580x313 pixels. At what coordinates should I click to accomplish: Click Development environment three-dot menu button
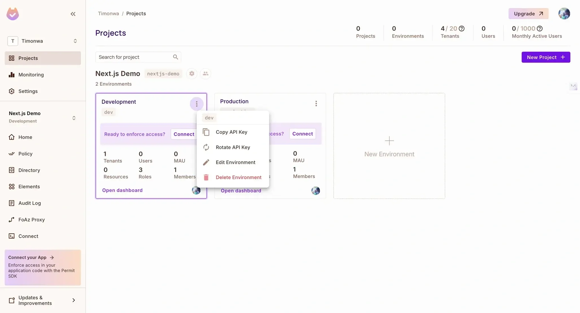197,104
